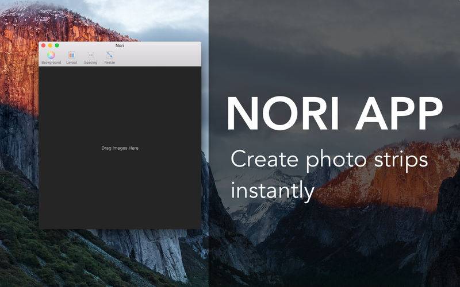The width and height of the screenshot is (460, 287).
Task: Minimize the Nori window with yellow button
Action: [50, 45]
